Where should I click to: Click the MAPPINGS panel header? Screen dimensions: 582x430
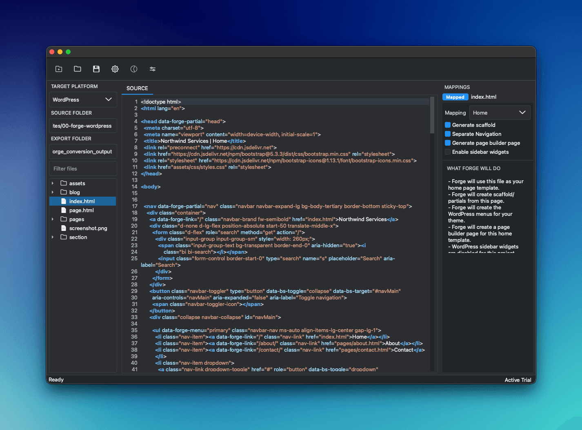[x=457, y=87]
